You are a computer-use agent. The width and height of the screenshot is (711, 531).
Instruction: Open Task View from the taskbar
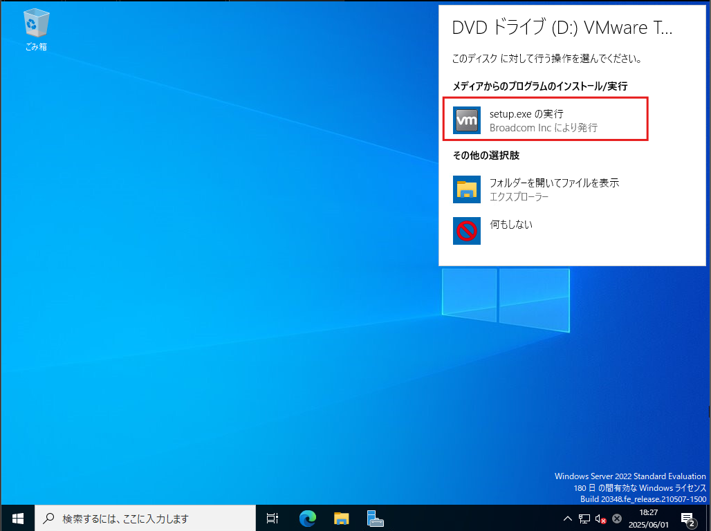272,519
